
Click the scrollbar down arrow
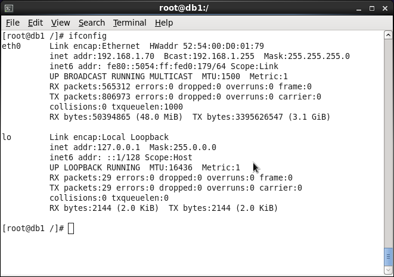pos(388,270)
